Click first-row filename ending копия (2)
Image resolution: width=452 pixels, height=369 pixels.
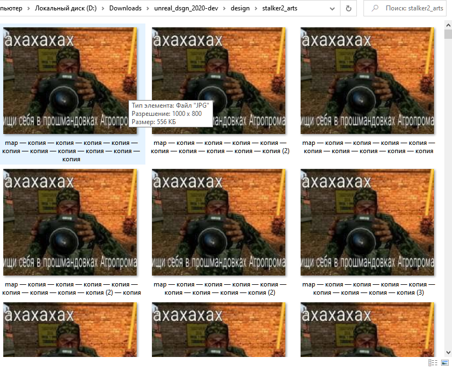pyautogui.click(x=220, y=147)
